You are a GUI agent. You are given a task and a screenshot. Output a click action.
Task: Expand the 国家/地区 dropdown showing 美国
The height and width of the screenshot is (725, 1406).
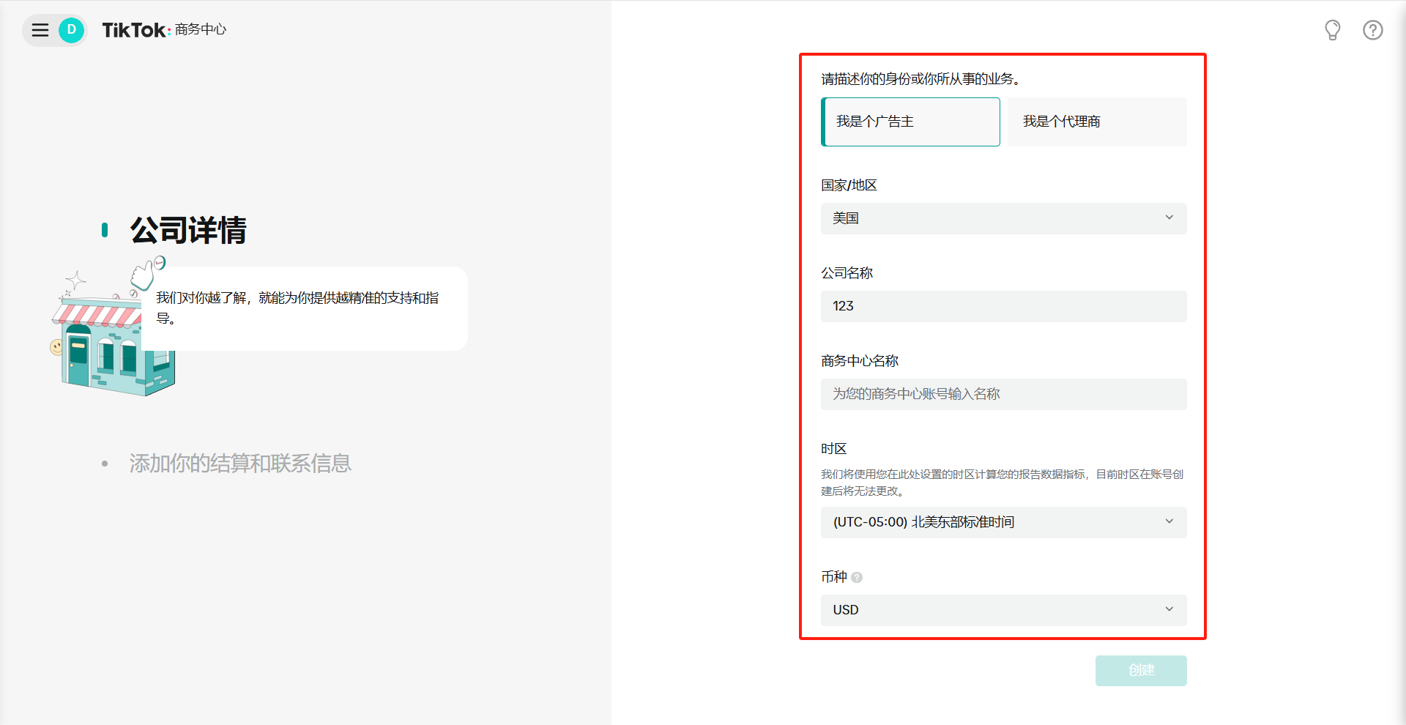[x=1003, y=218]
